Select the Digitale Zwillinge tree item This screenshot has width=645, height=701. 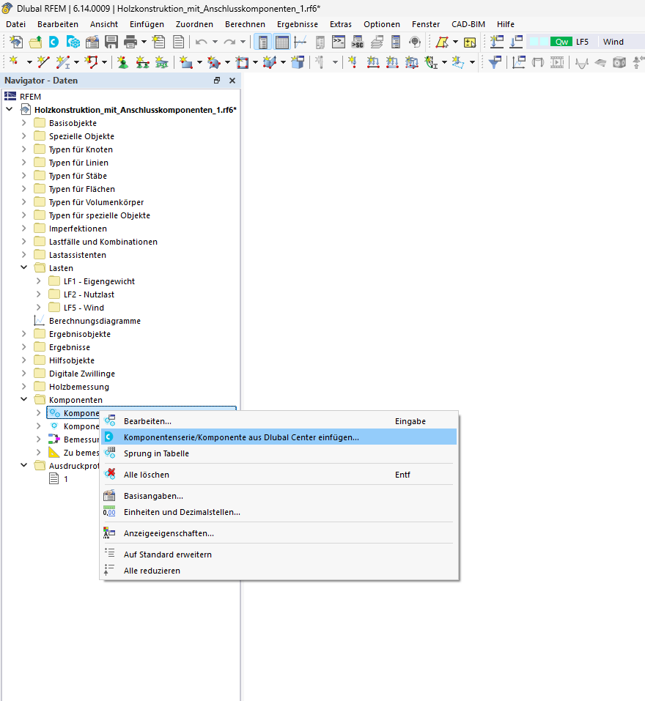[x=82, y=374]
